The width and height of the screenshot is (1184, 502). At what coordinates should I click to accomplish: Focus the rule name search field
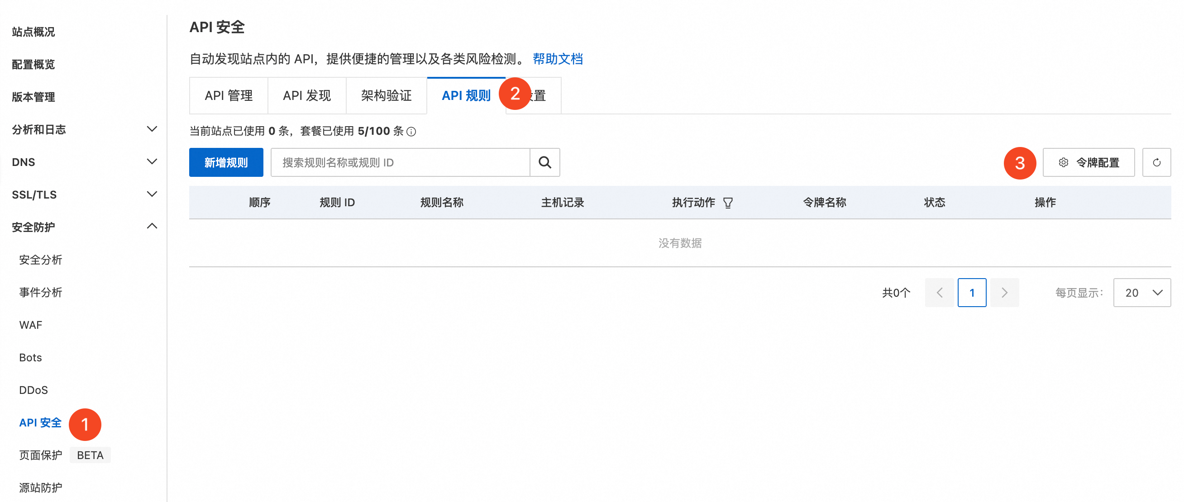pyautogui.click(x=400, y=162)
